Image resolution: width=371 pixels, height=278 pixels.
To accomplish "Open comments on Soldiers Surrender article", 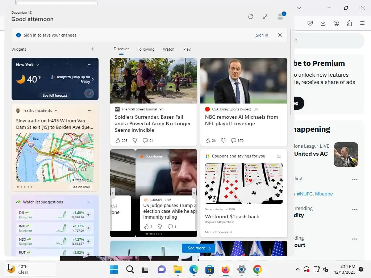I will click(x=148, y=140).
